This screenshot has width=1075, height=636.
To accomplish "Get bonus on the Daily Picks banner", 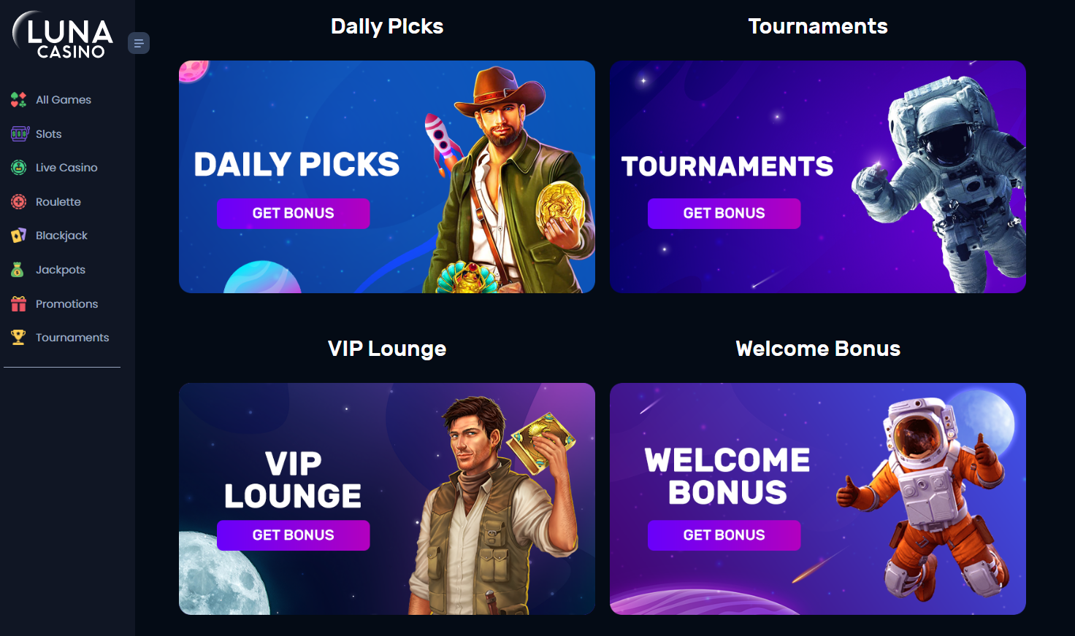I will [294, 213].
